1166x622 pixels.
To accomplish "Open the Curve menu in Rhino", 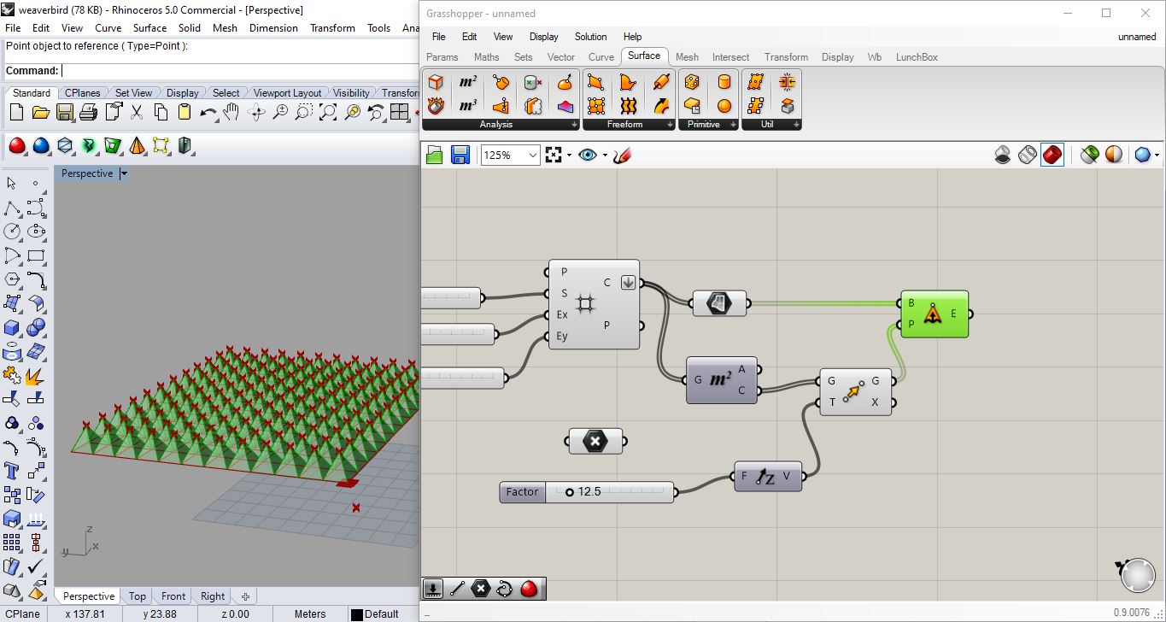I will coord(108,27).
